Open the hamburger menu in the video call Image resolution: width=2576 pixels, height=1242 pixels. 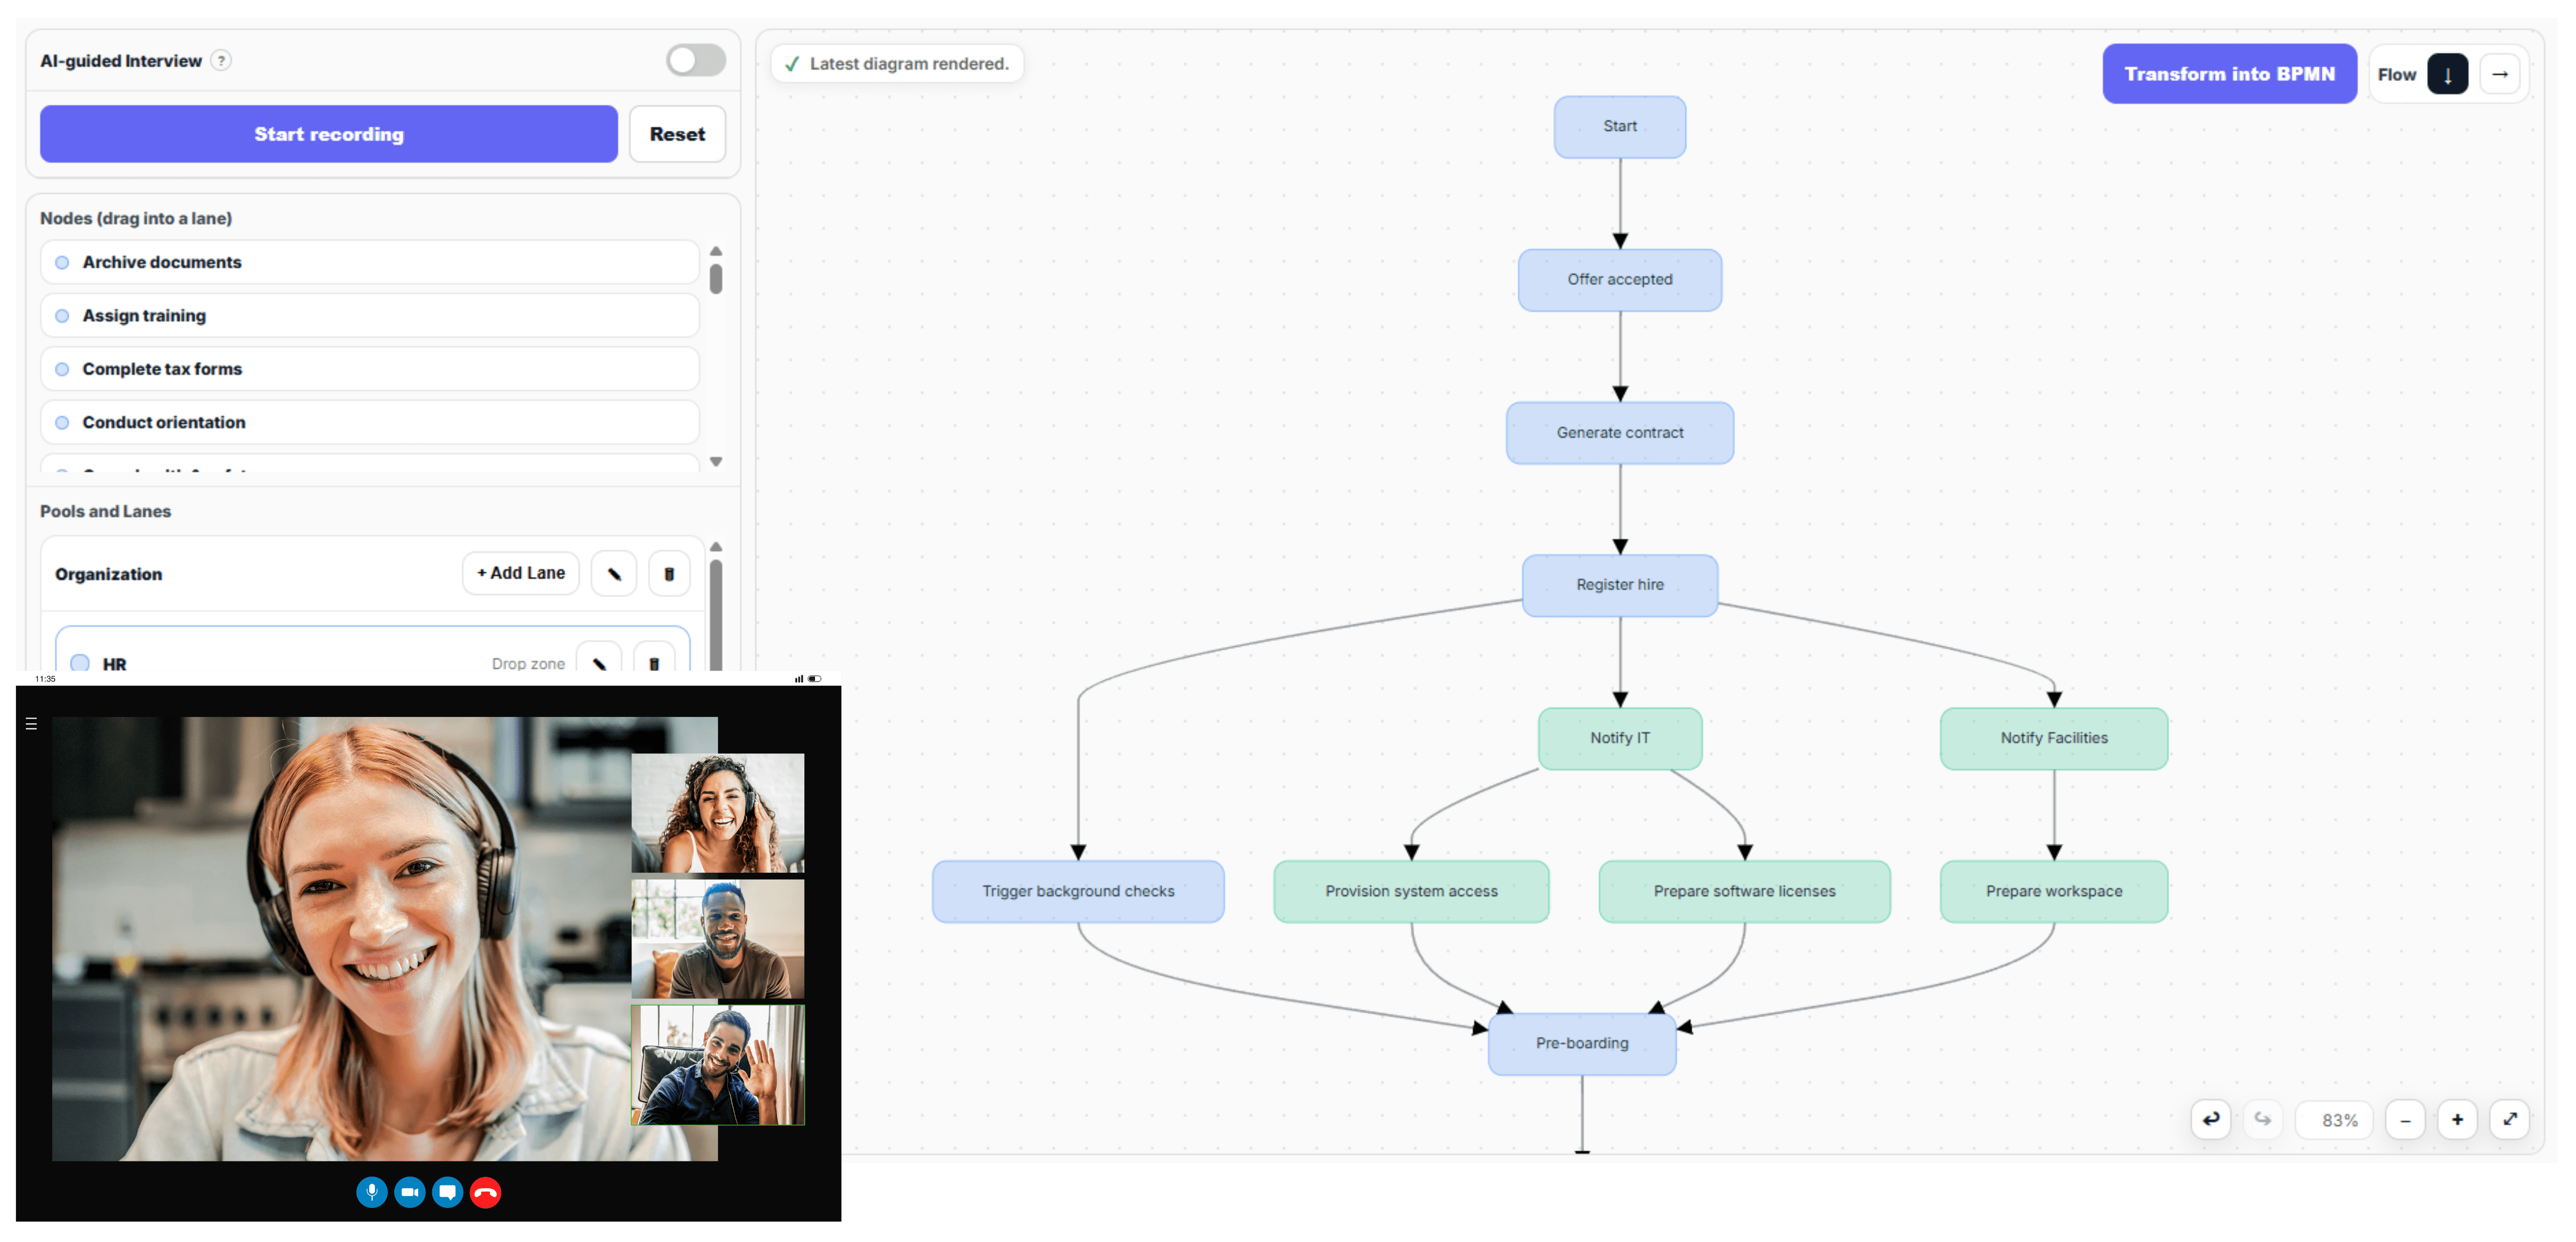coord(31,724)
